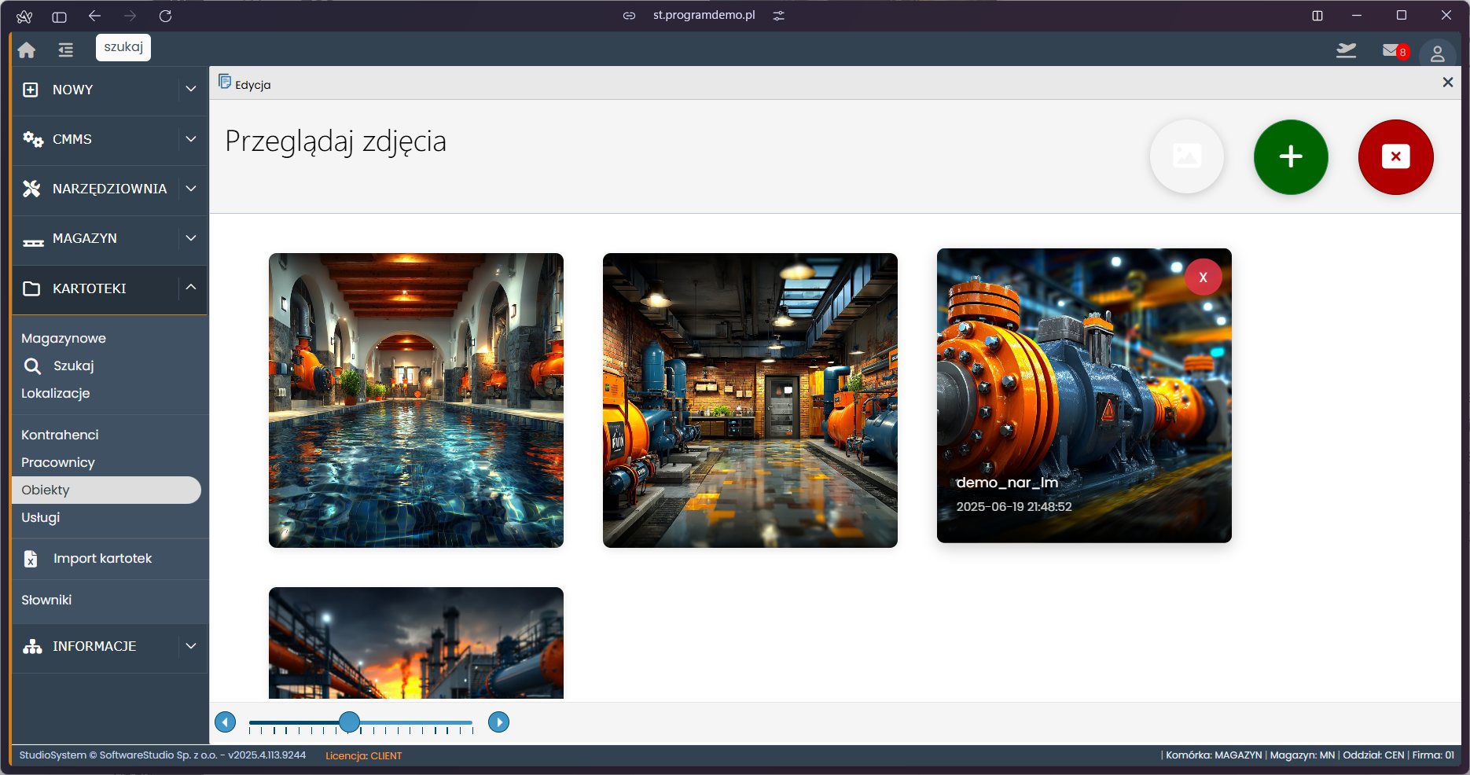1470x775 pixels.
Task: Click the thumbnail size slider handle
Action: pyautogui.click(x=350, y=722)
